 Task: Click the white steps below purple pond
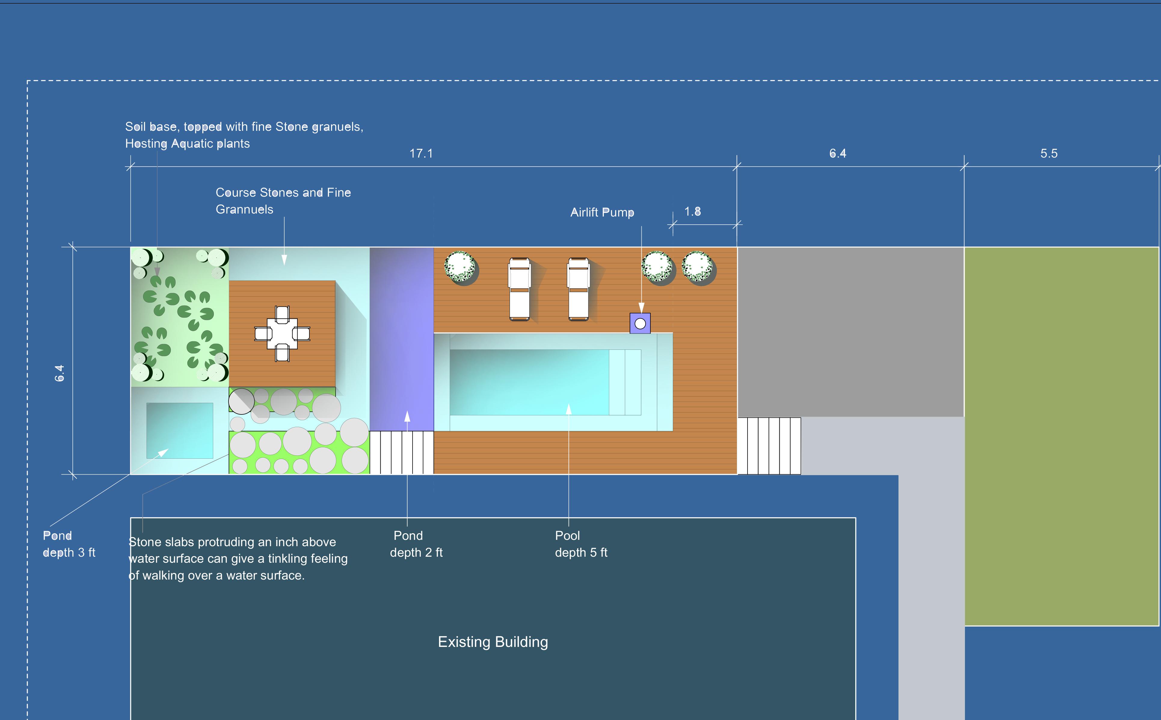click(401, 452)
